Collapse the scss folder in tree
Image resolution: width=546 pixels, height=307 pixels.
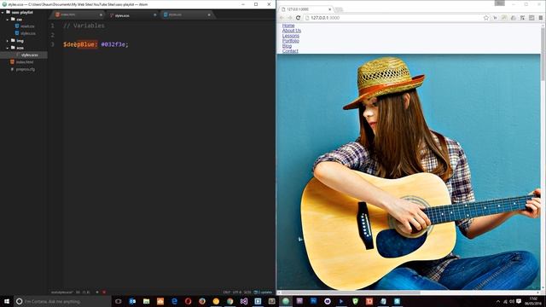click(x=8, y=48)
